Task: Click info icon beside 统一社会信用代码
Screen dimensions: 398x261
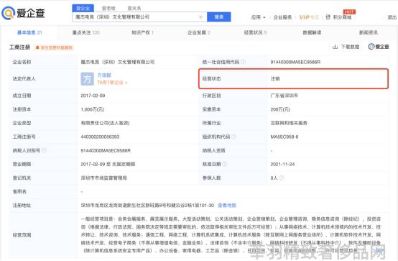Action: (x=243, y=62)
